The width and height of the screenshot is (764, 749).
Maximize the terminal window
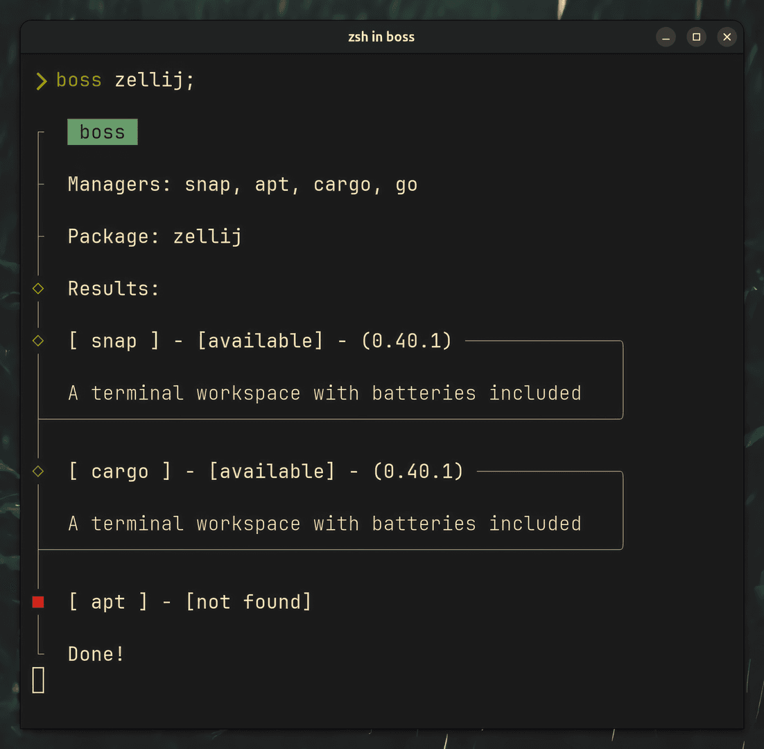696,37
